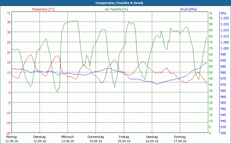Select the blue "Druck [hPa]" legend label
231x144 pixels.
pyautogui.click(x=188, y=9)
